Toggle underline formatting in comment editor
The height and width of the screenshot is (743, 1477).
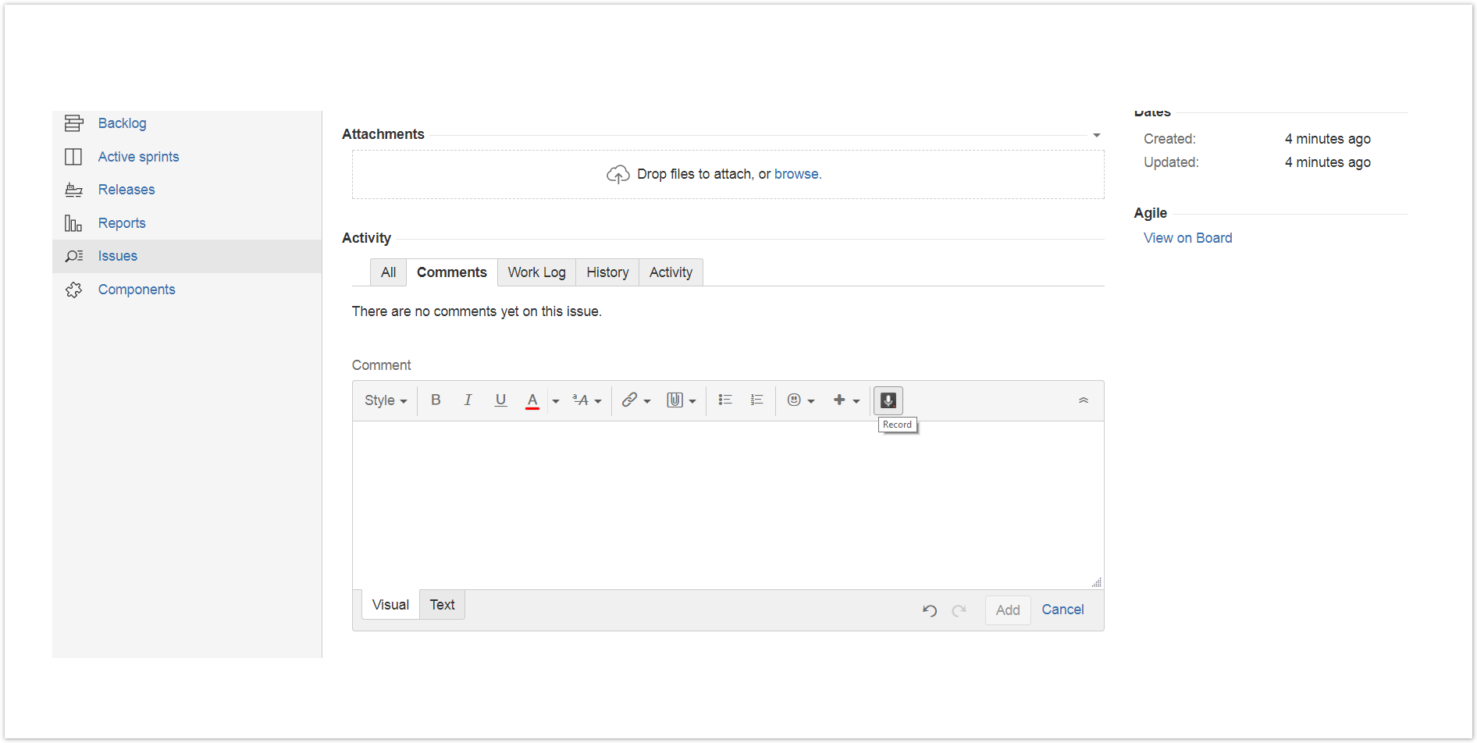[500, 400]
